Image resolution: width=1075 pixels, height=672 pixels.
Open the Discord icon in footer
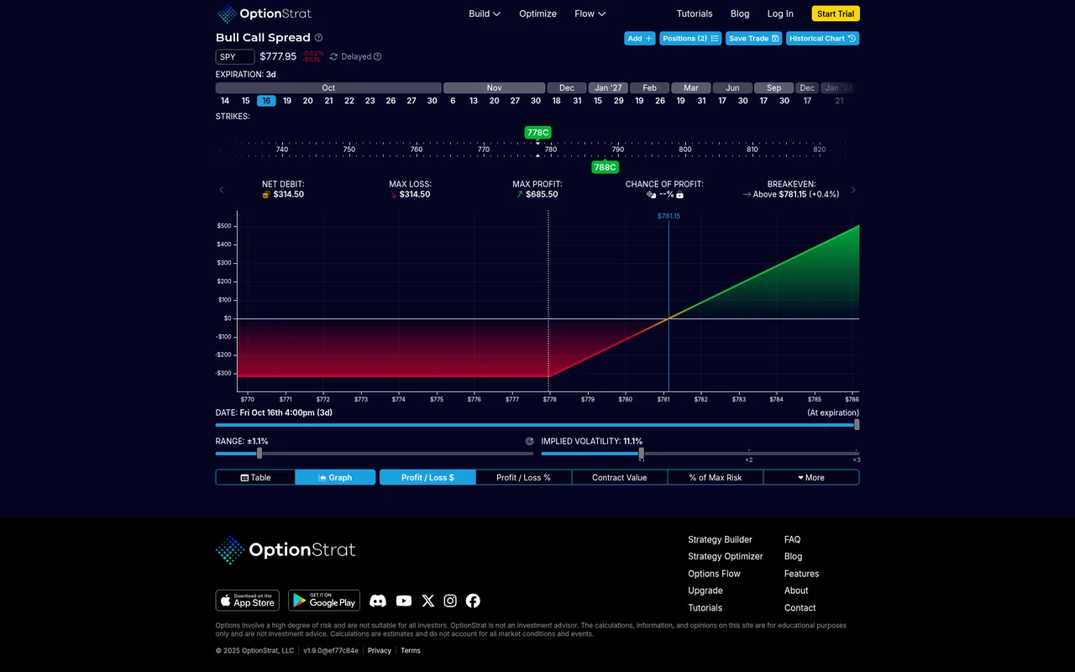coord(378,601)
